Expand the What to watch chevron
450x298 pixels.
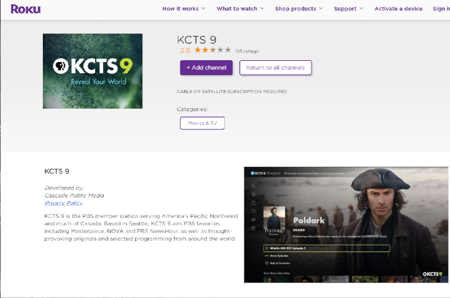click(262, 9)
